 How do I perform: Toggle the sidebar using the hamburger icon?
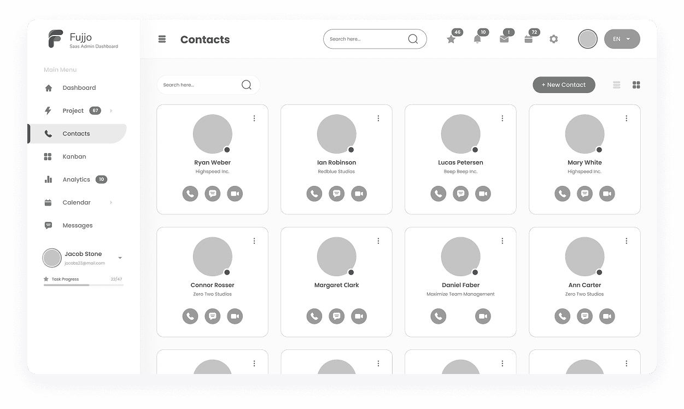[162, 39]
